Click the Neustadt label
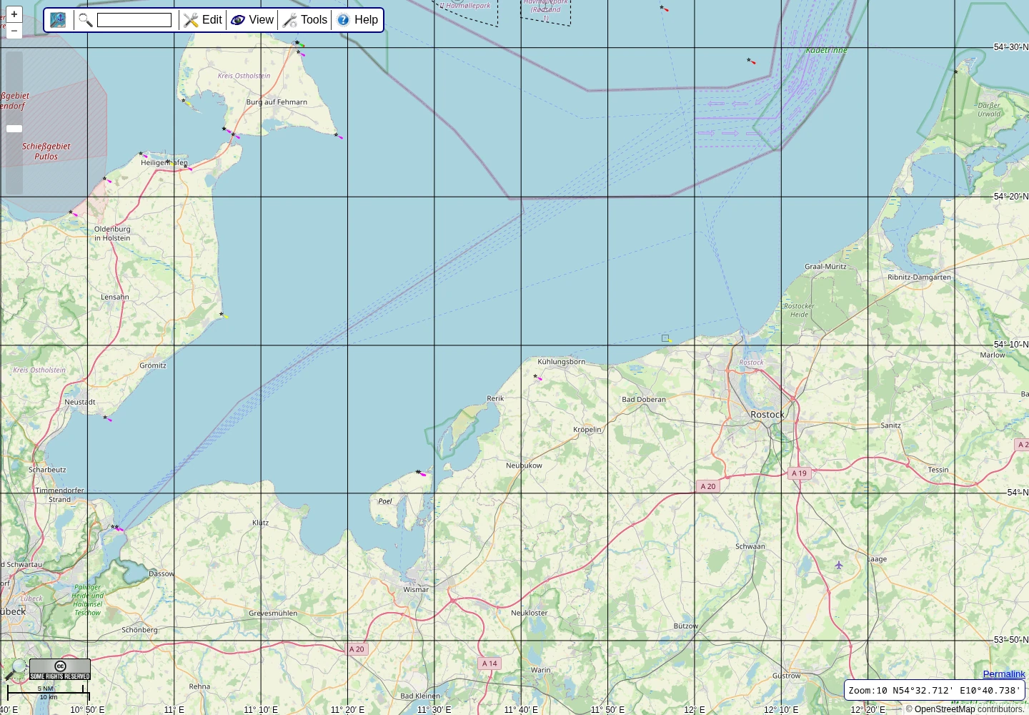 click(x=80, y=402)
